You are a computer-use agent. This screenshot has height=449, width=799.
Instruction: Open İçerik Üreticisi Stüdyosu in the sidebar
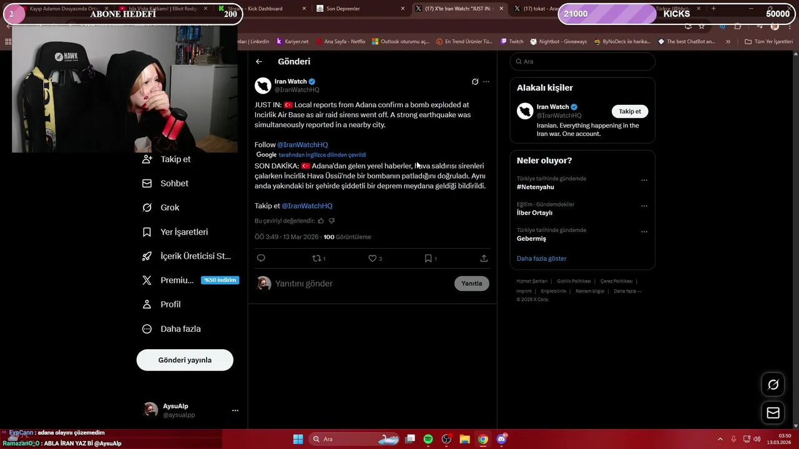click(187, 256)
